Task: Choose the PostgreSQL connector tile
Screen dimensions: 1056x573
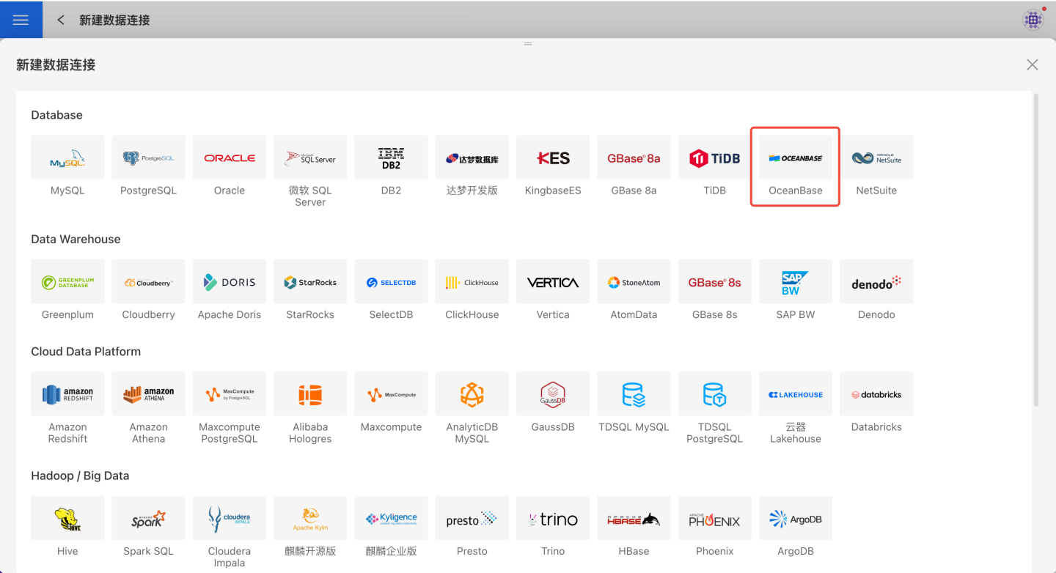Action: (x=148, y=158)
